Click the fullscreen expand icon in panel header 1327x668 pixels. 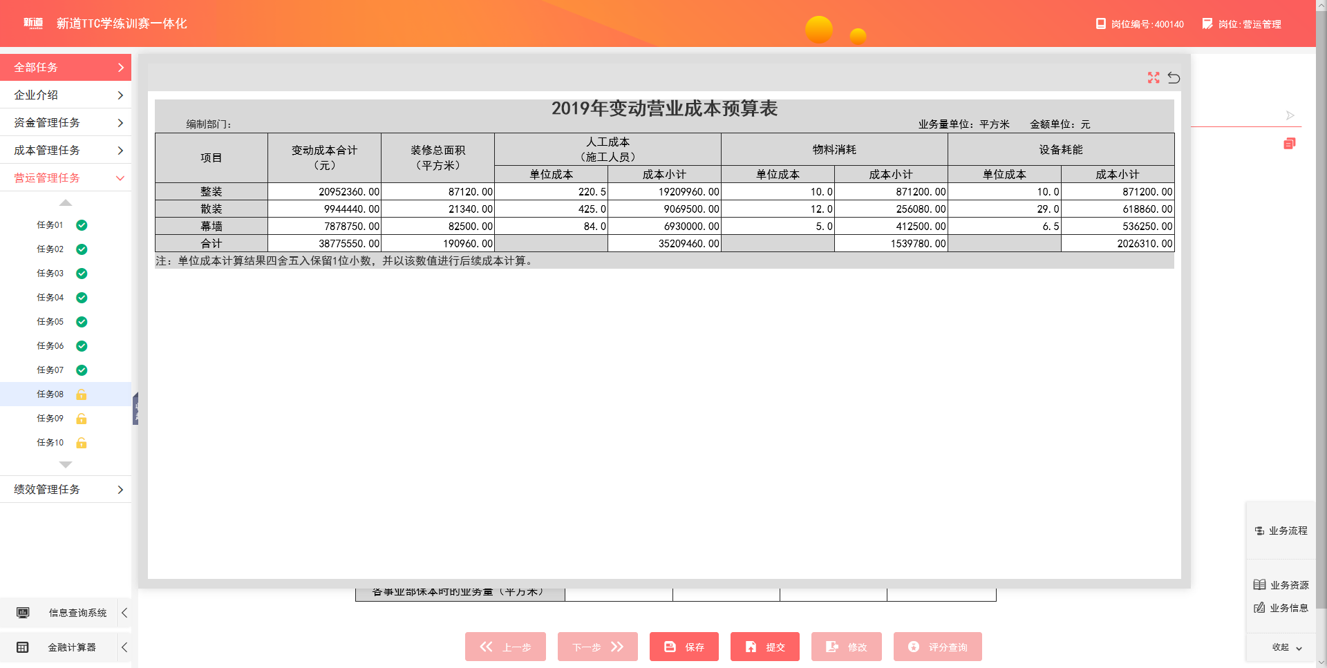1153,78
